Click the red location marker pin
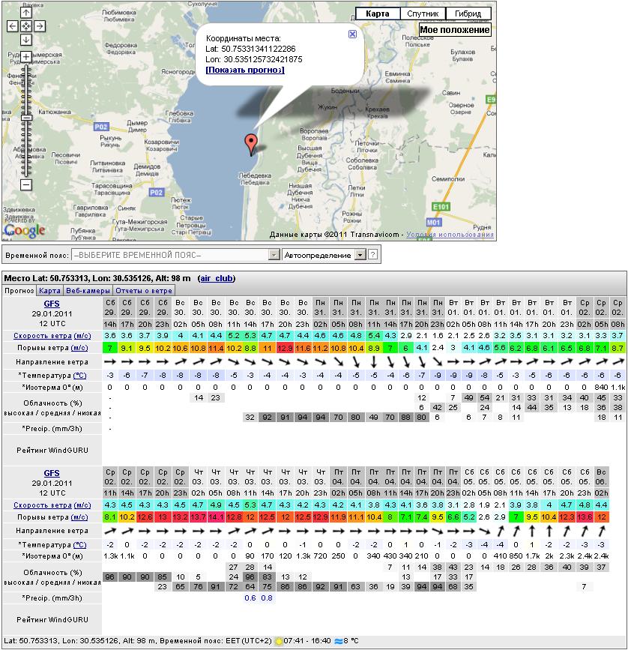The width and height of the screenshot is (628, 650). [x=251, y=144]
